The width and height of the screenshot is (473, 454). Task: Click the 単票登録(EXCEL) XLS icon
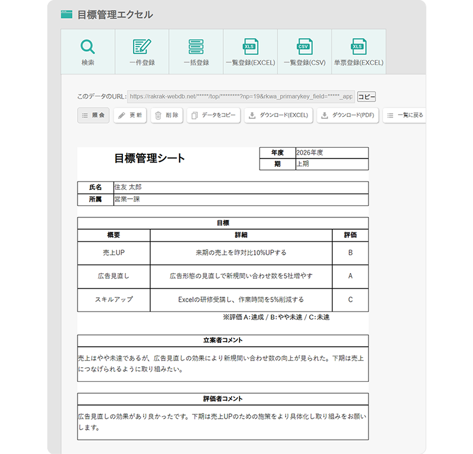click(357, 46)
